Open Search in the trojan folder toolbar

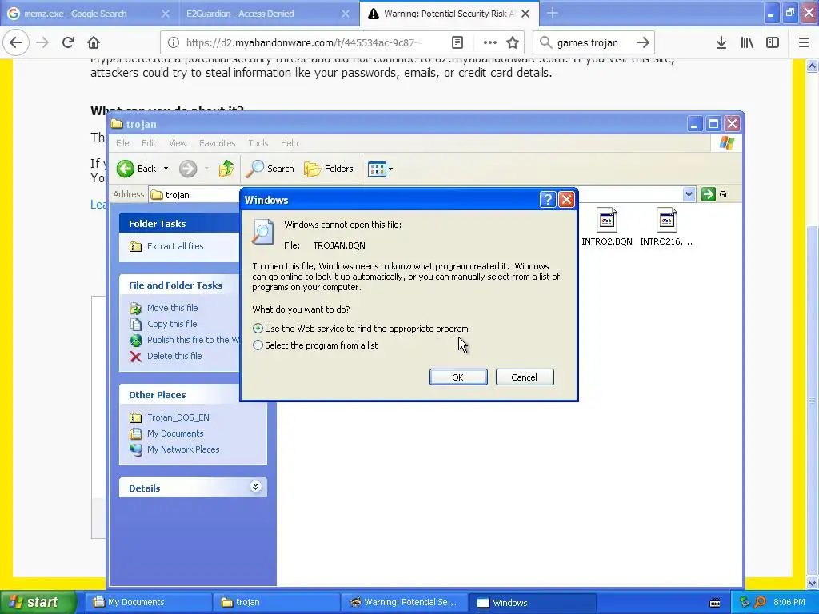(270, 169)
